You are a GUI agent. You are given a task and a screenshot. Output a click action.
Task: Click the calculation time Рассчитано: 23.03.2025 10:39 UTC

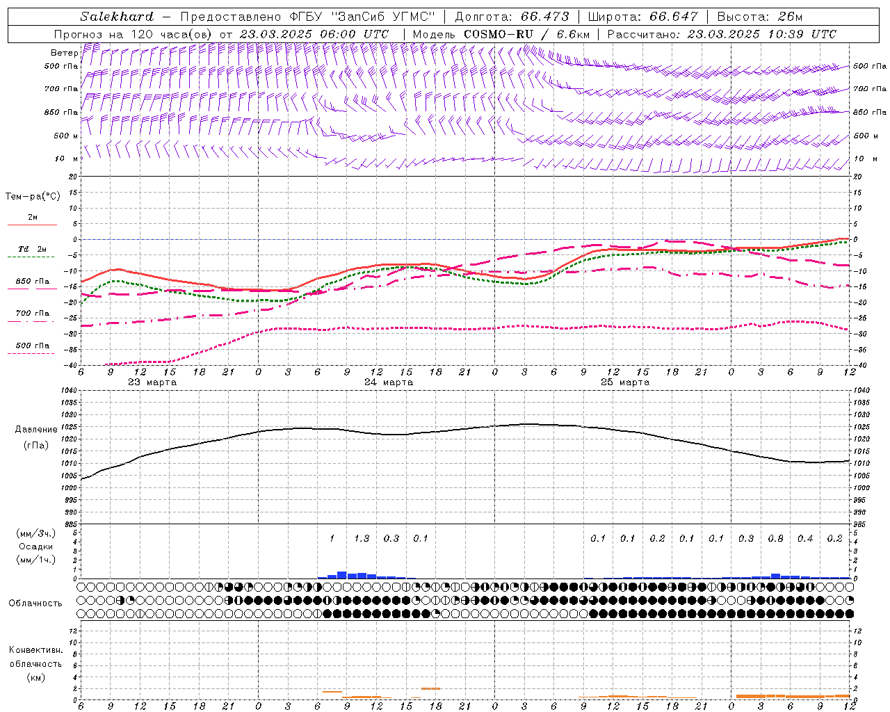click(722, 34)
